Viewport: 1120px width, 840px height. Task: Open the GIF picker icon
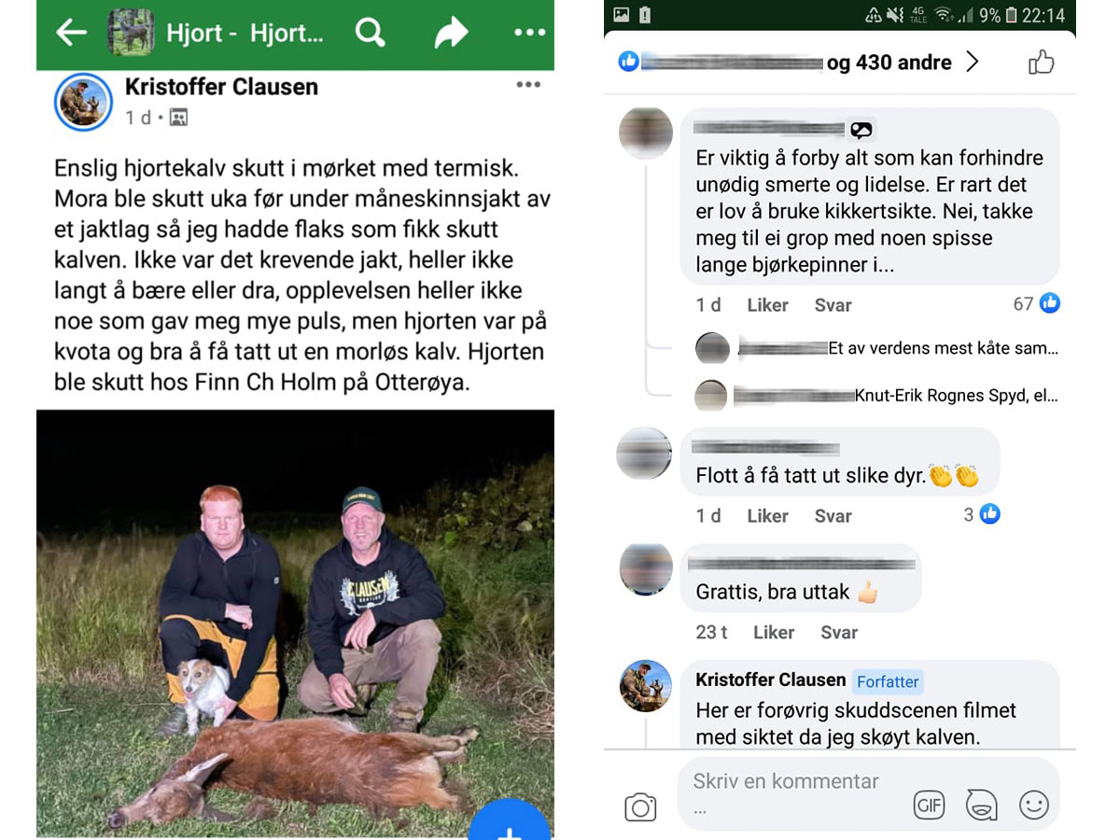coord(929,805)
